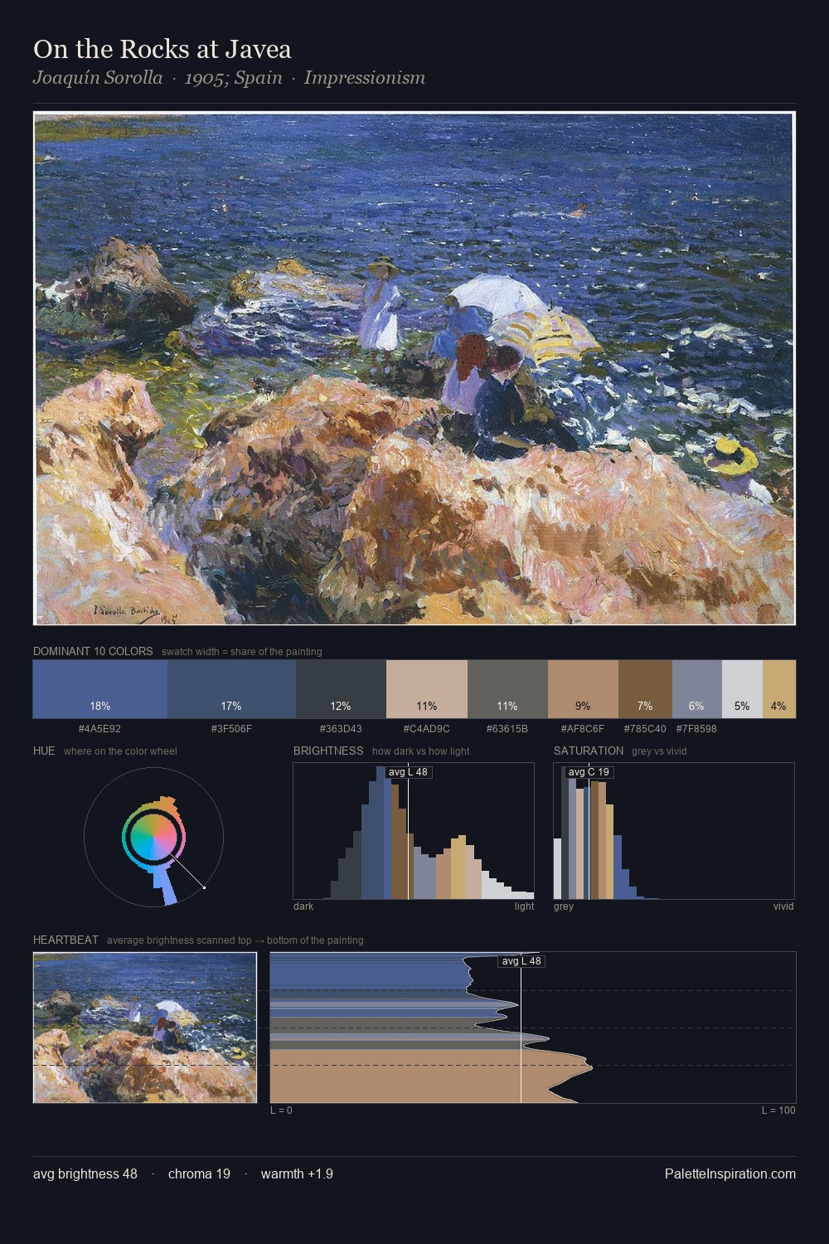Click the 18% blue swatch #4A5E92
This screenshot has width=829, height=1244.
pos(100,689)
